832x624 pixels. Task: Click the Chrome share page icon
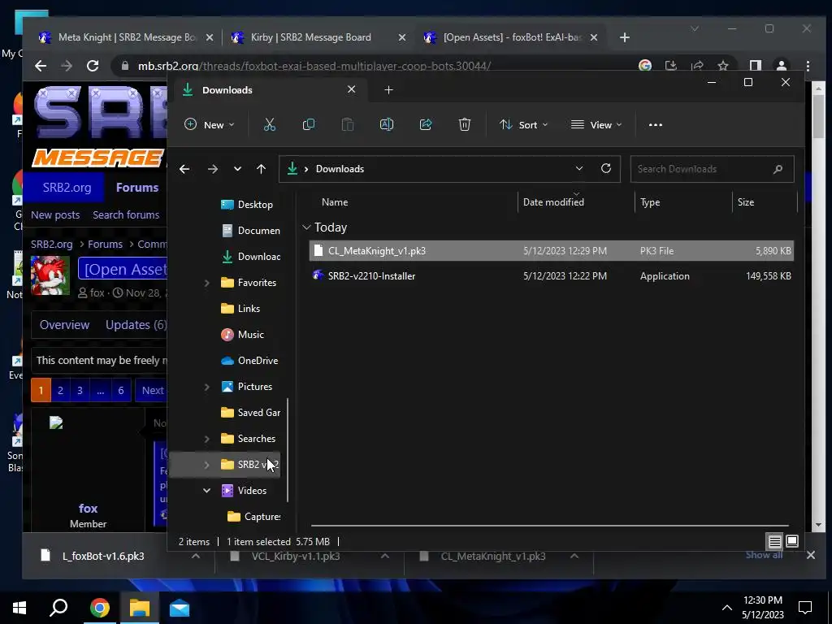pyautogui.click(x=696, y=66)
